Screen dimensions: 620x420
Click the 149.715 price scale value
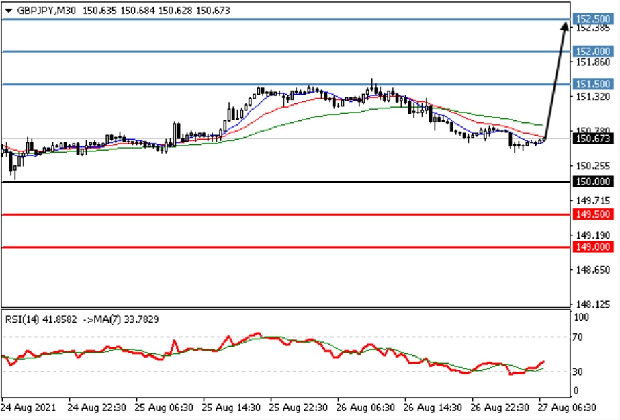point(593,200)
